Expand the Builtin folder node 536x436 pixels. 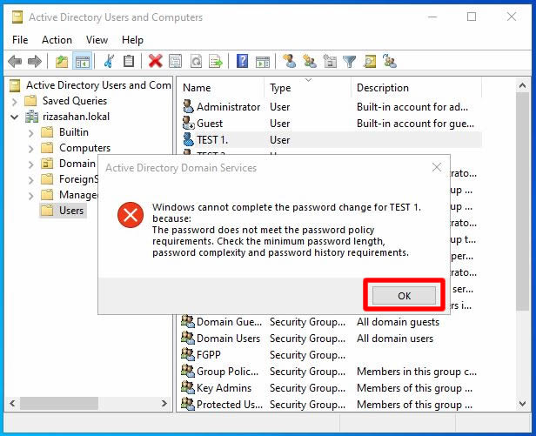click(x=30, y=132)
